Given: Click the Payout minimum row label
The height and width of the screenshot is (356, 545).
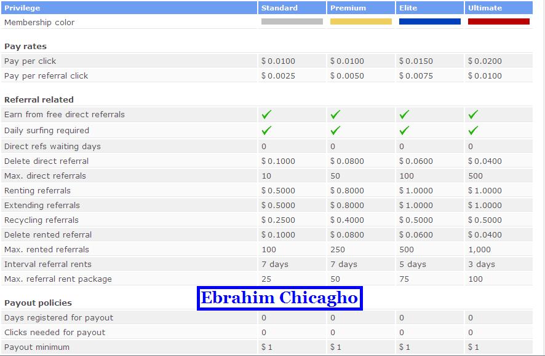Looking at the screenshot, I should point(36,347).
